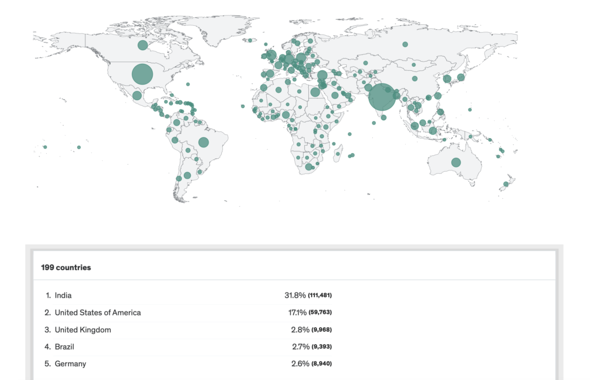
Task: Select Germany in the country list
Action: coord(70,364)
